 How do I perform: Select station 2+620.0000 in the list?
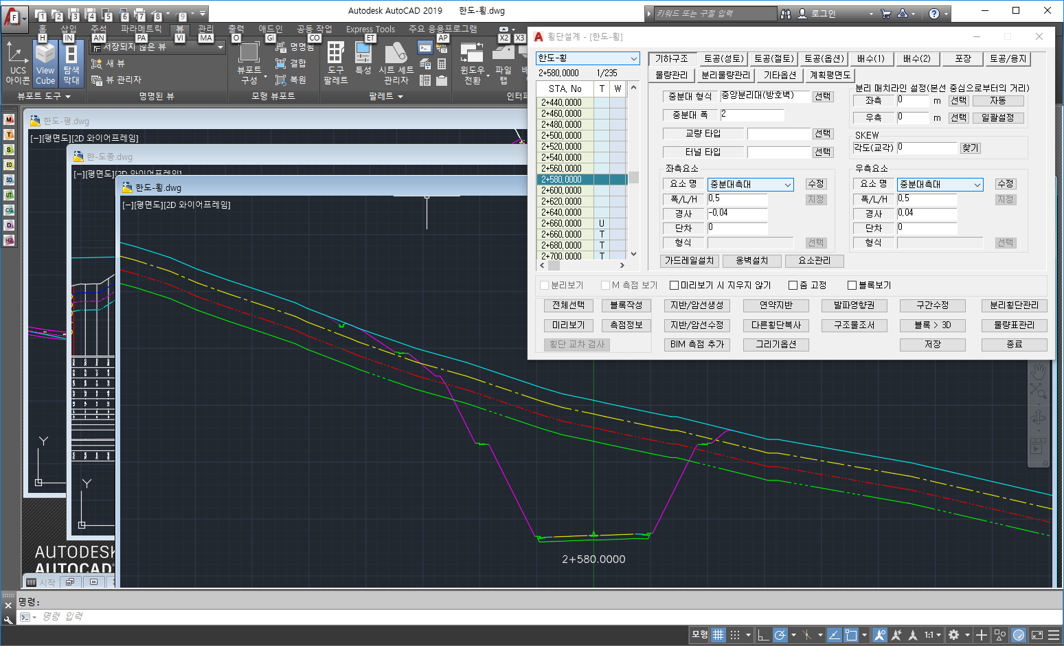(562, 201)
